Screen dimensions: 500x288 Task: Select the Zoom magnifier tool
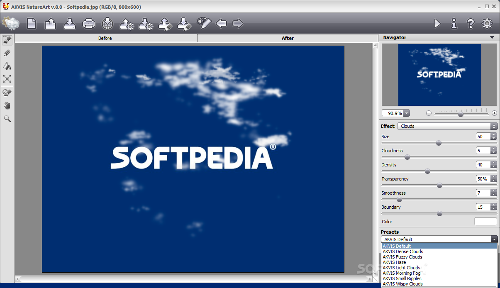pyautogui.click(x=7, y=119)
